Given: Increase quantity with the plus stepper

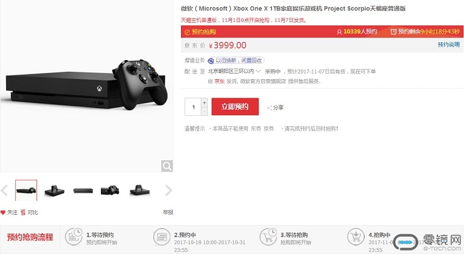Looking at the screenshot, I should [x=204, y=103].
